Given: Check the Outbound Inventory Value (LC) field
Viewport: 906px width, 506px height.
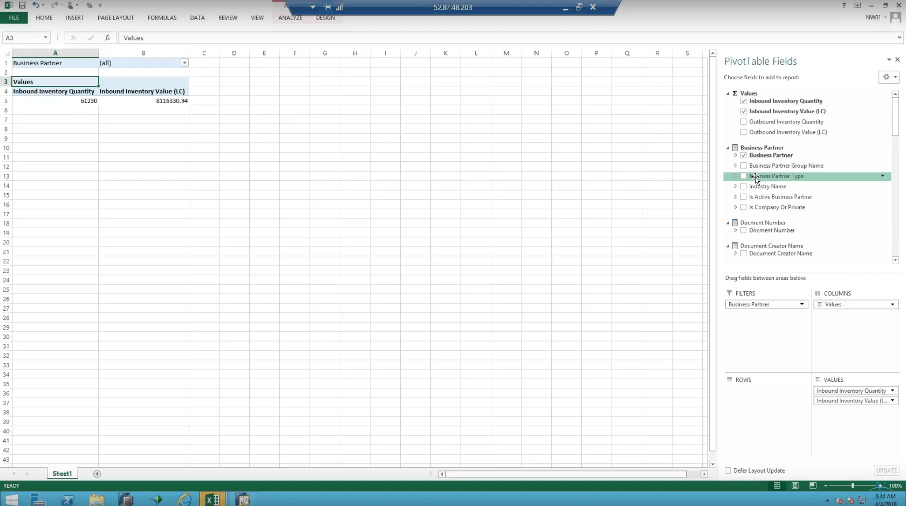Looking at the screenshot, I should (x=744, y=132).
